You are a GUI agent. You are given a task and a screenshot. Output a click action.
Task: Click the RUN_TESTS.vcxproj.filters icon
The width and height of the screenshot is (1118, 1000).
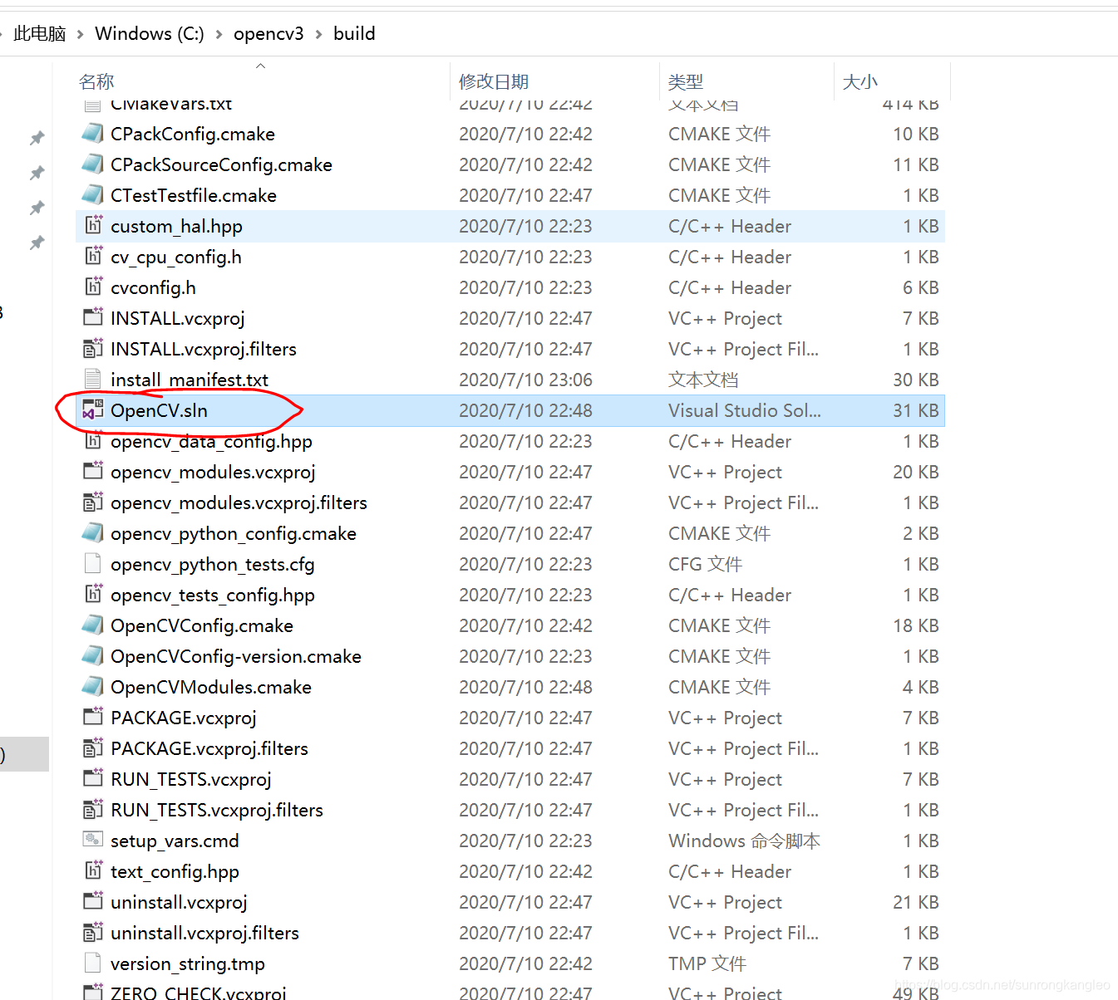93,810
